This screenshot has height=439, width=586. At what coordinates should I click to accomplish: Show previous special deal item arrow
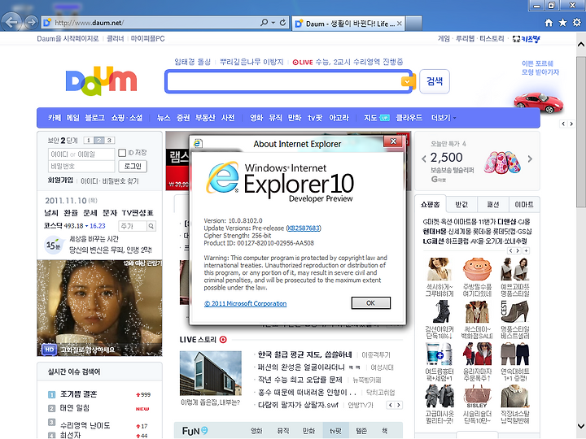point(424,159)
